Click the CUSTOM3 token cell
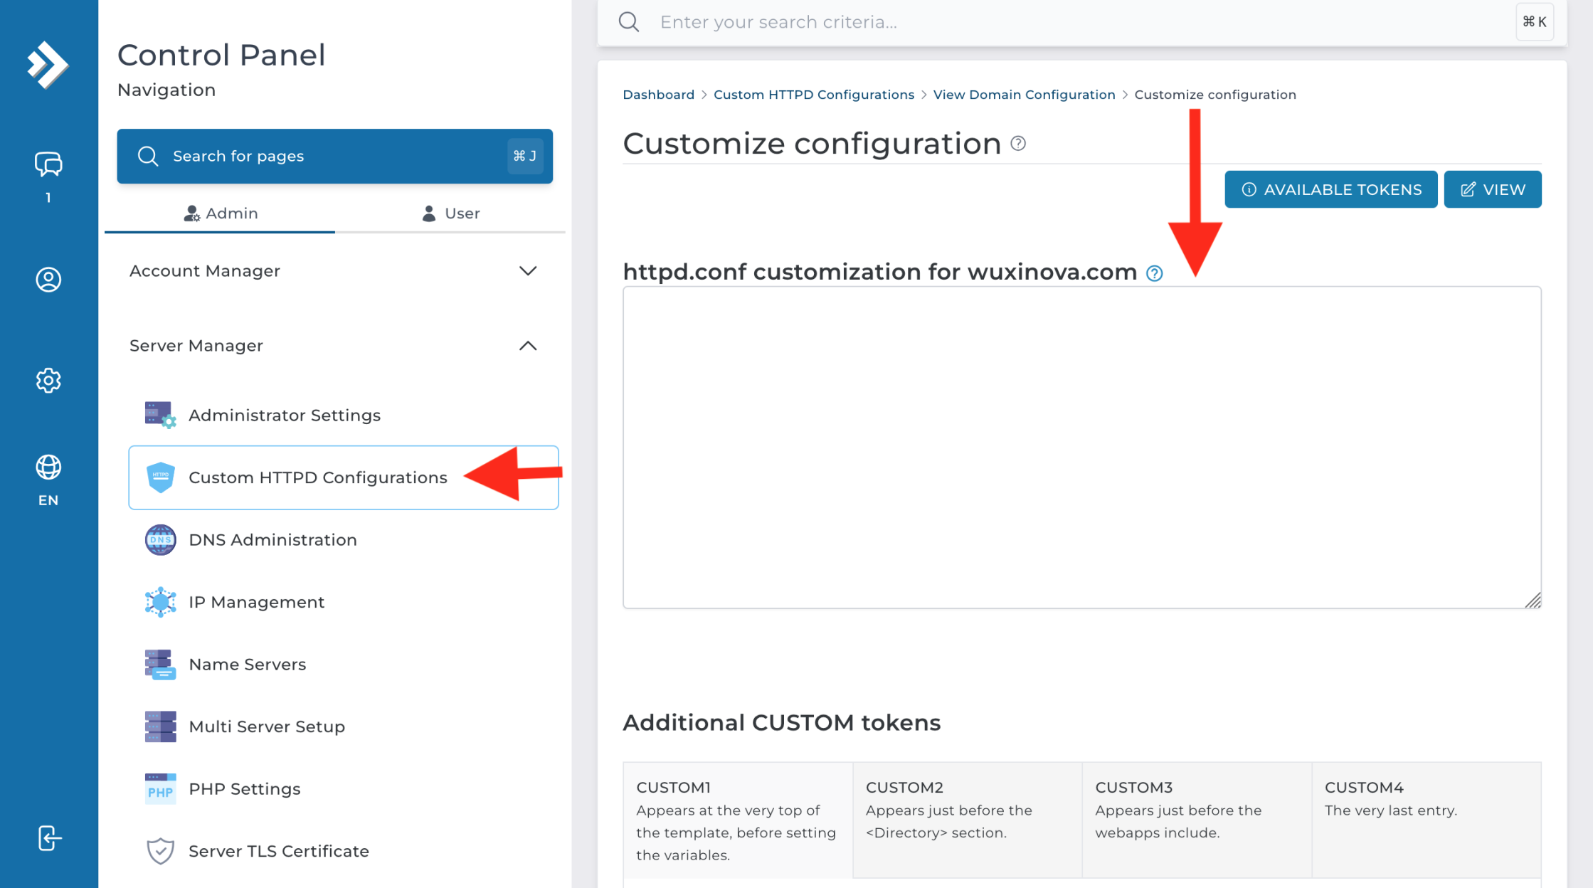 (1197, 820)
